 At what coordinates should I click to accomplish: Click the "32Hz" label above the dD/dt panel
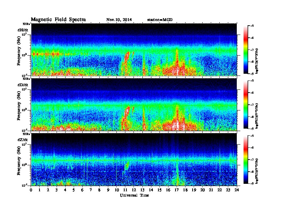pos(26,79)
